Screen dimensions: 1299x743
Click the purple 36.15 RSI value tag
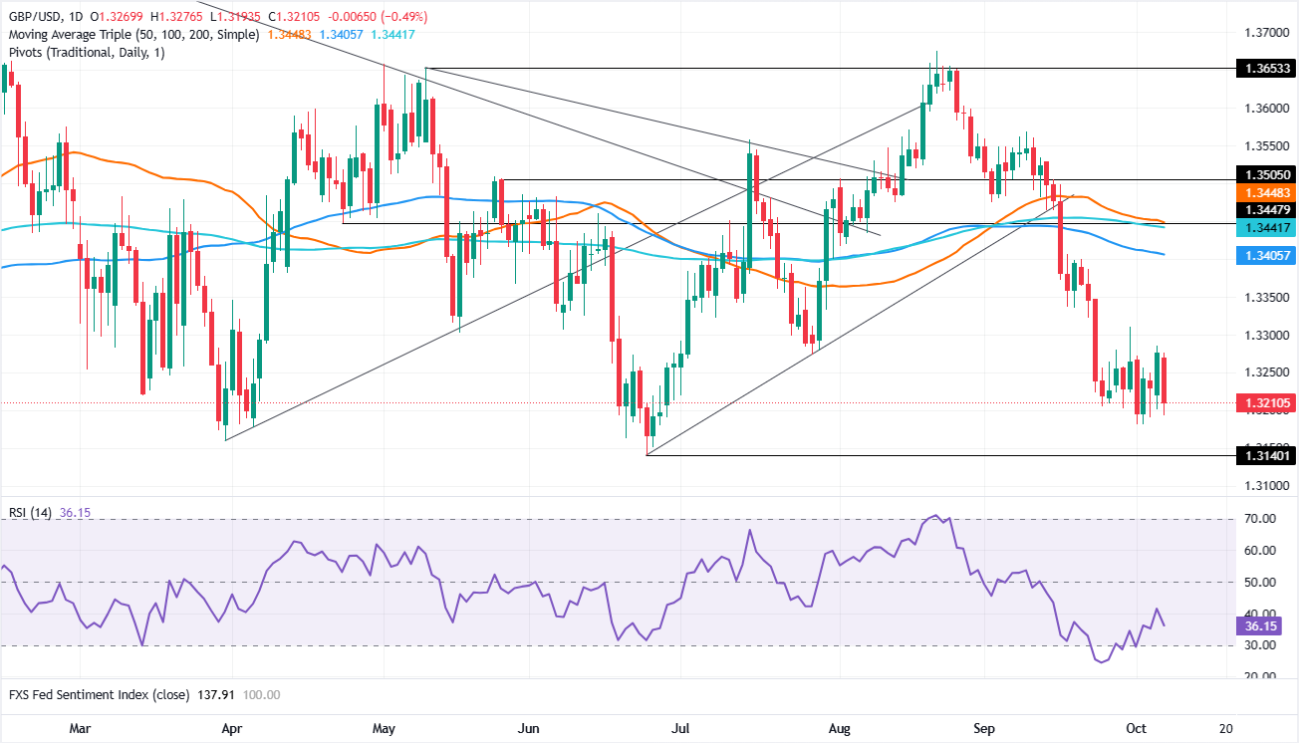pos(1258,628)
